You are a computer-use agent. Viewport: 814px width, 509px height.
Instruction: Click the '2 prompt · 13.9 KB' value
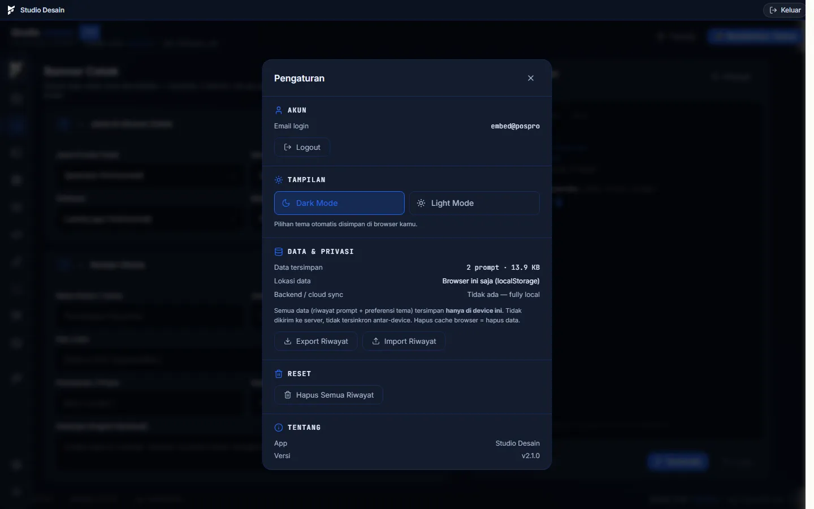pos(503,268)
